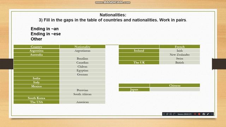Image resolution: width=226 pixels, height=127 pixels.
Task: Select the 'South Korea' country cell
Action: (36, 98)
